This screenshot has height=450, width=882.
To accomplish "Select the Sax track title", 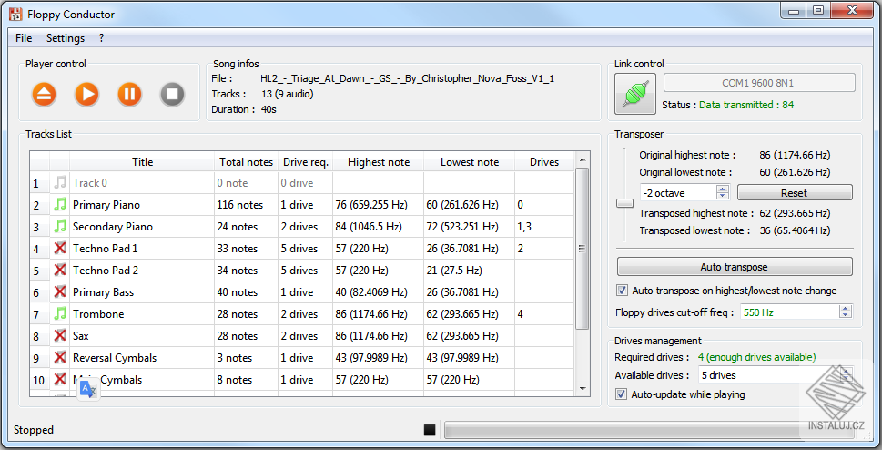I will tap(80, 336).
